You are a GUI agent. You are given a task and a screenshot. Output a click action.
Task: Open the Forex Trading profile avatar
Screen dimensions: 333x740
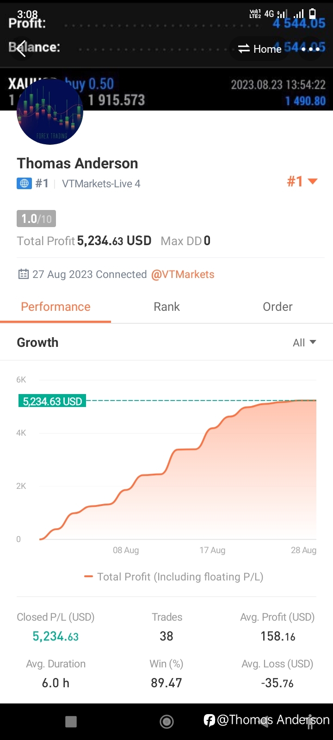pos(50,111)
